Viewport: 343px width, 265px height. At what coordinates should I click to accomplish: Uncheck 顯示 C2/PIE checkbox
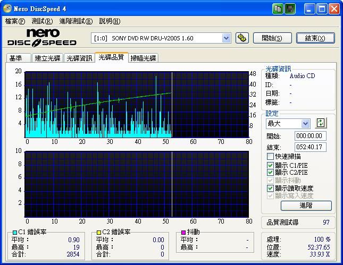[x=270, y=173]
